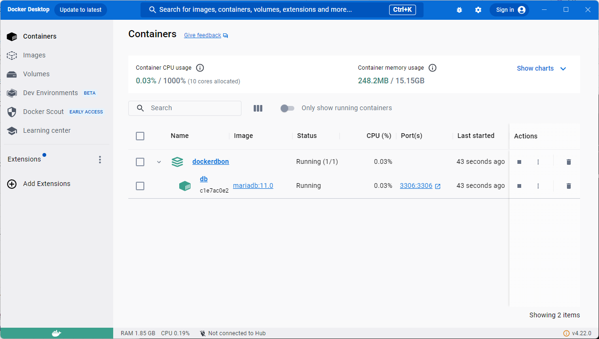Expand Show charts dropdown
Viewport: 599px width, 339px height.
[541, 68]
